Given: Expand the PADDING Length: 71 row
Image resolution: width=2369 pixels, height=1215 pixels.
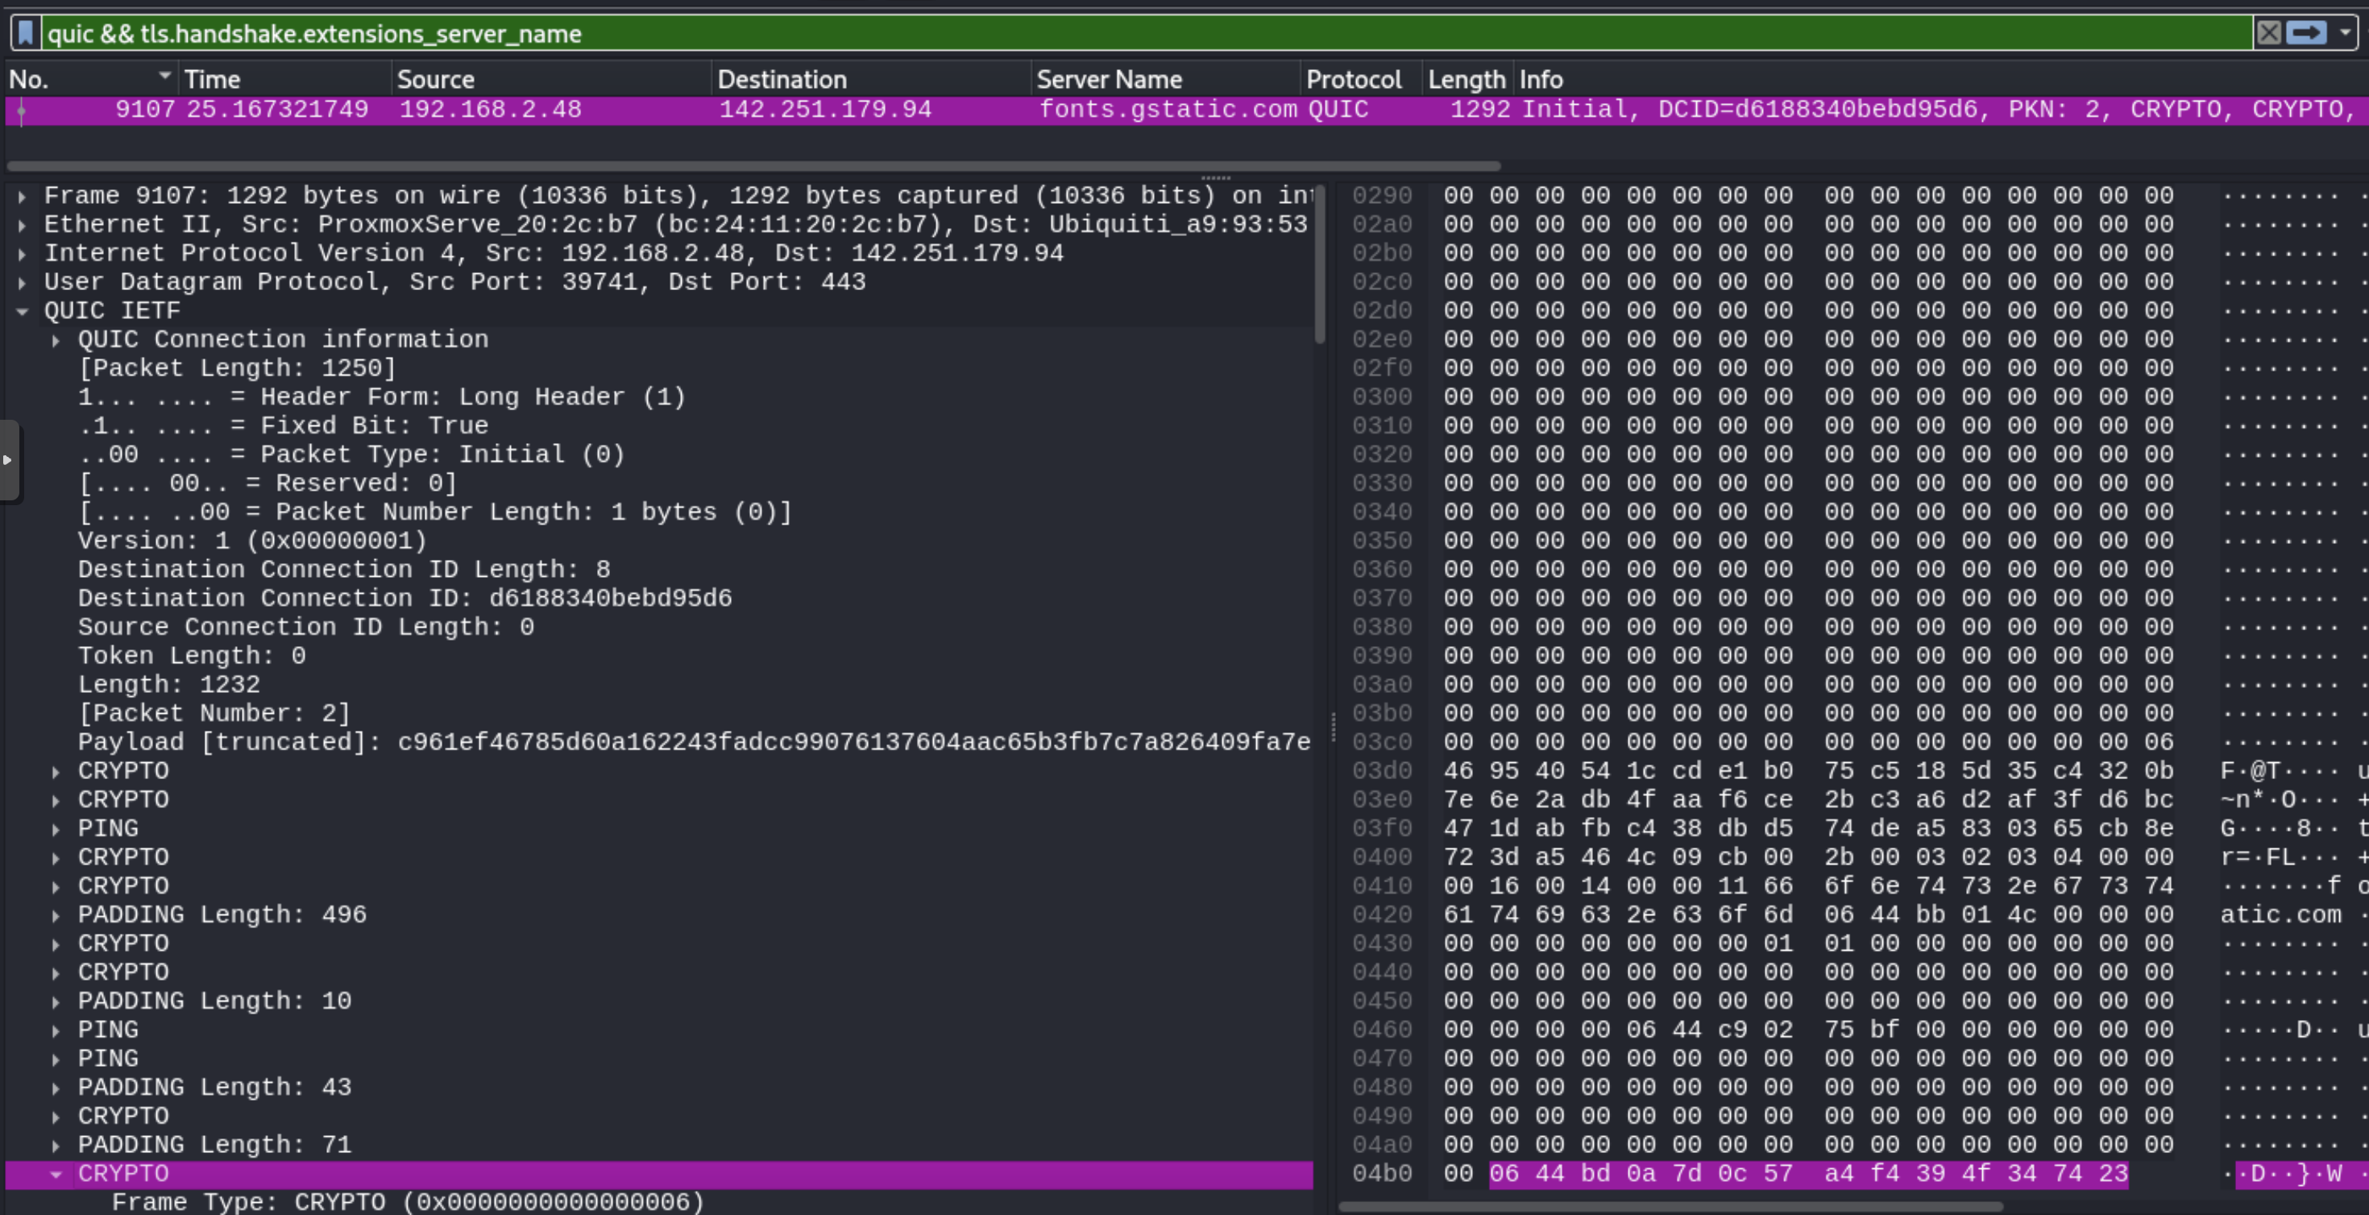Looking at the screenshot, I should click(x=56, y=1144).
